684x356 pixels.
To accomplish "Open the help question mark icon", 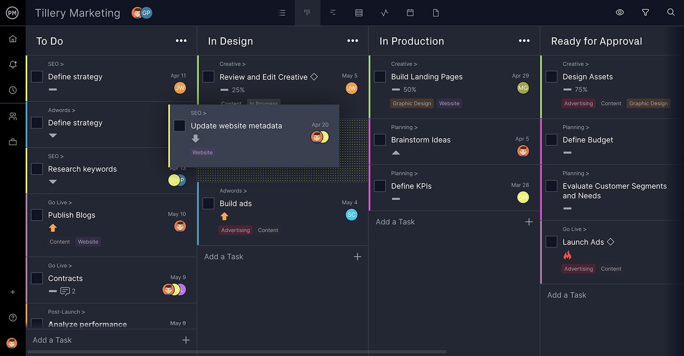I will click(13, 318).
